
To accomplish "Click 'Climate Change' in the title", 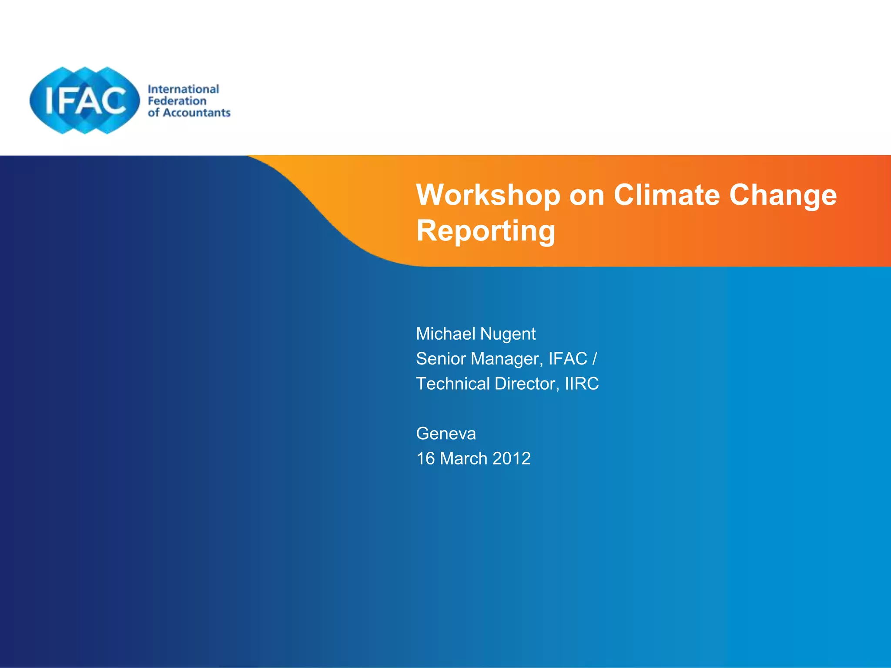I will (x=725, y=195).
